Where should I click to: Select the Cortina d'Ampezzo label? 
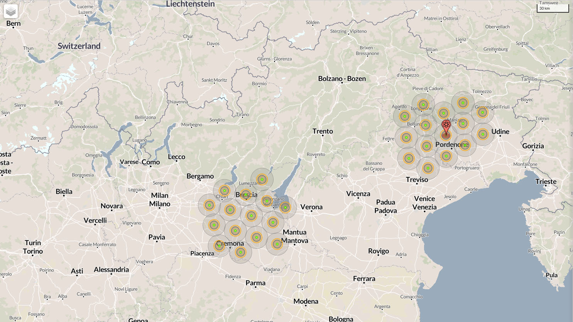click(x=407, y=72)
